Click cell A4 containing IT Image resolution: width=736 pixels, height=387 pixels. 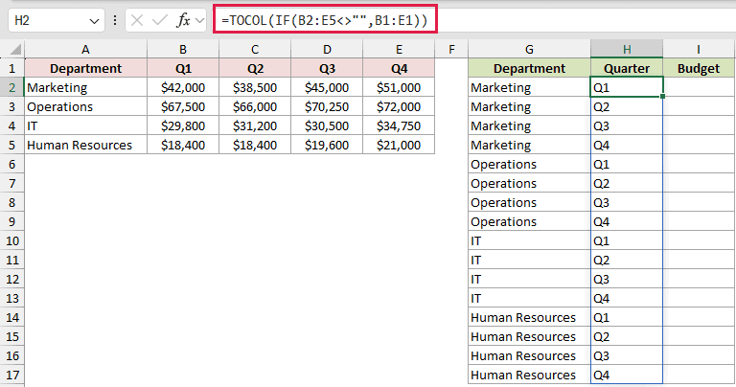[x=86, y=126]
